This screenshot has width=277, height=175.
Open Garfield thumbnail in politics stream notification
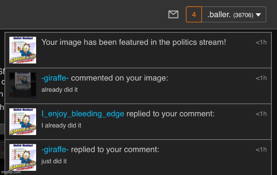(22, 50)
